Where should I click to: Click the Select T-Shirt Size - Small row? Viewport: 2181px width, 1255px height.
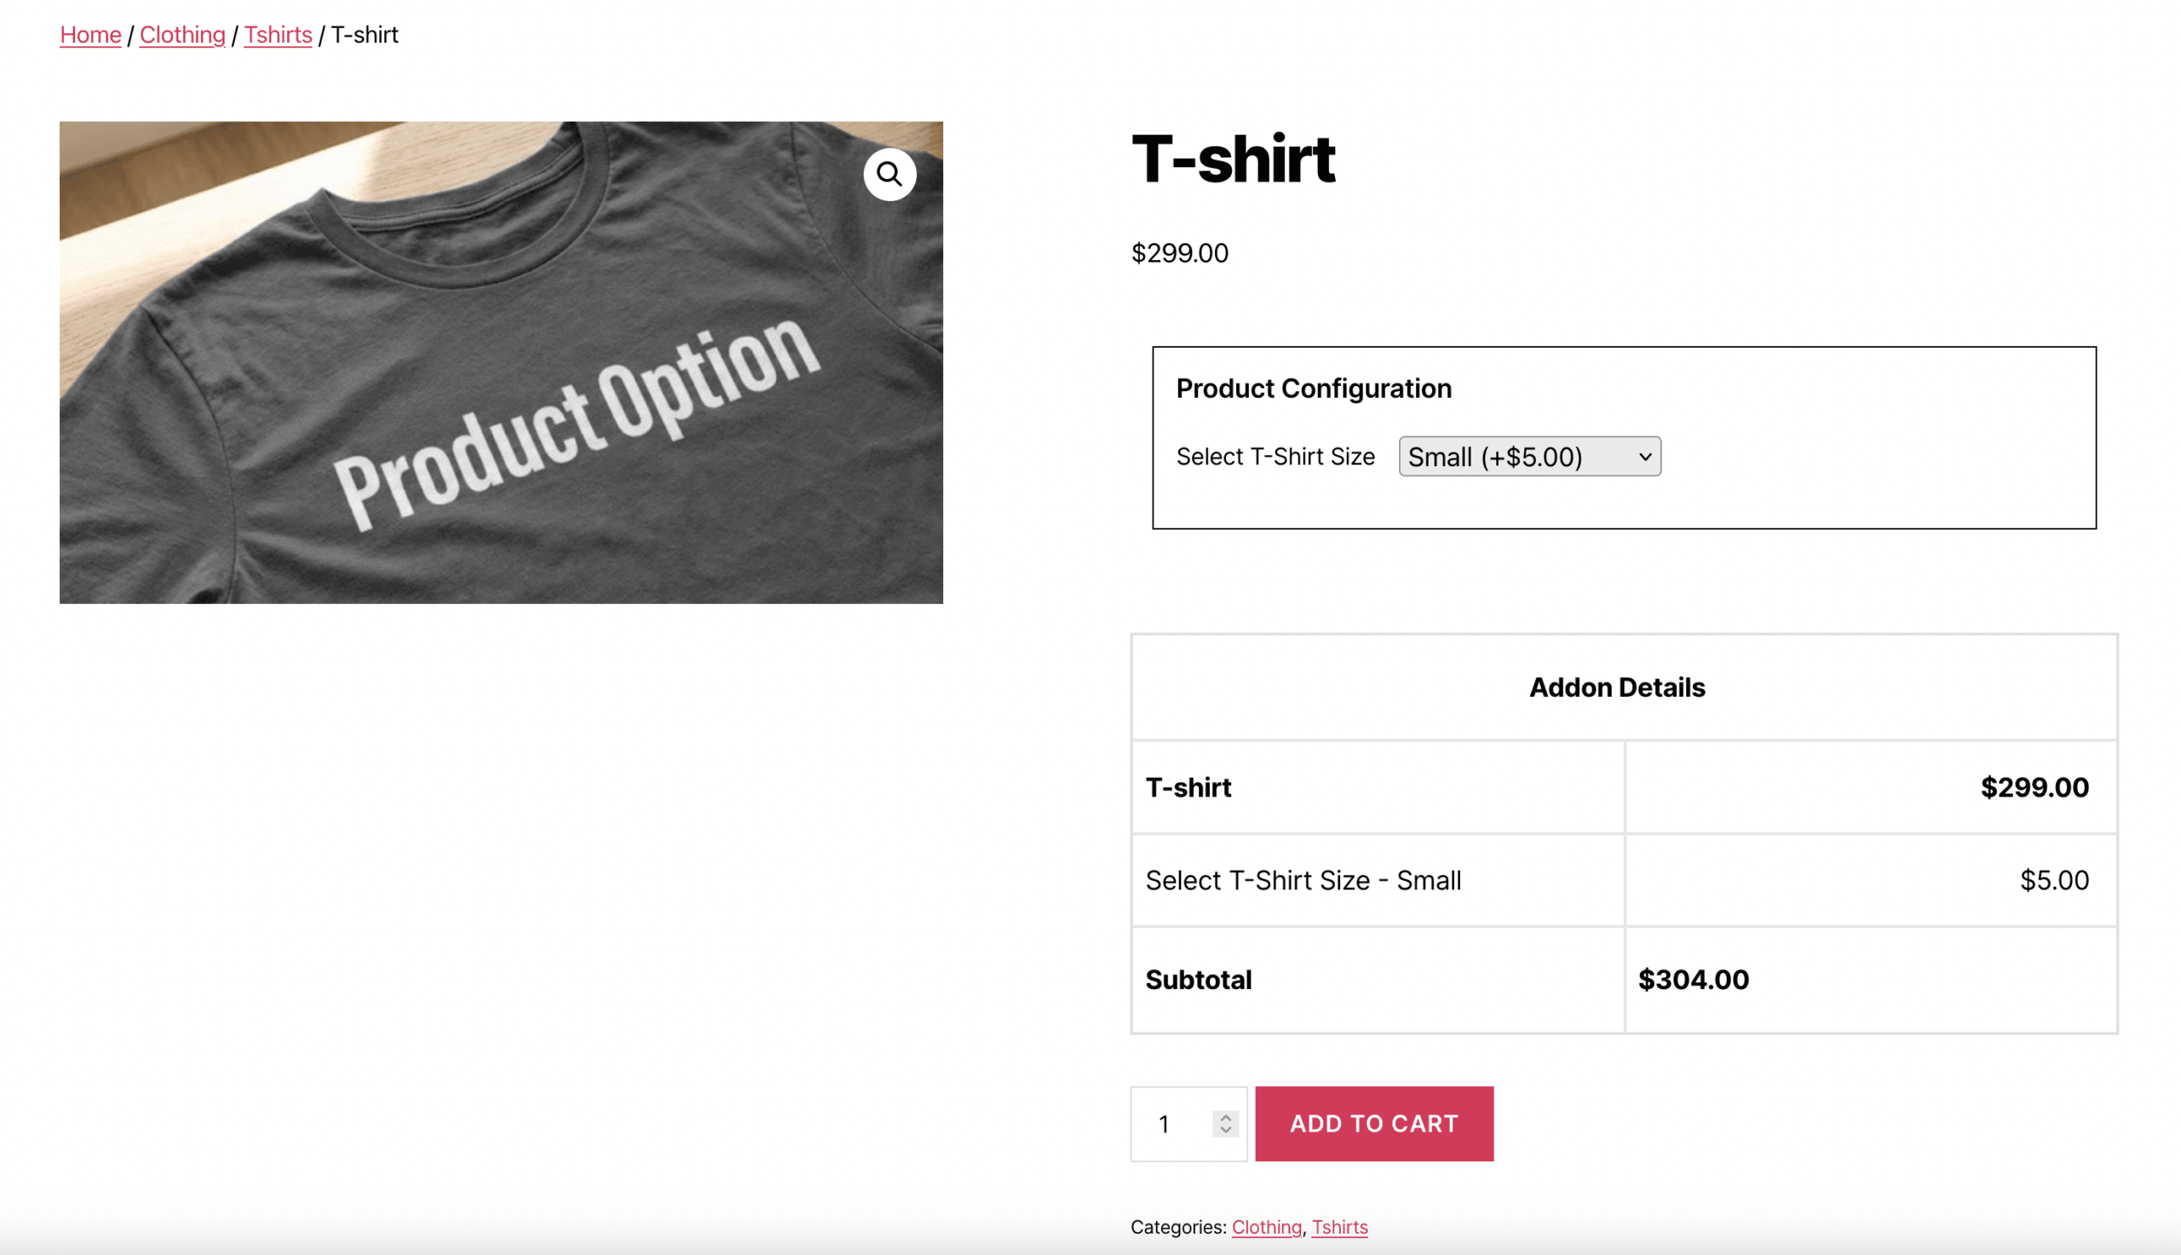click(x=1303, y=880)
